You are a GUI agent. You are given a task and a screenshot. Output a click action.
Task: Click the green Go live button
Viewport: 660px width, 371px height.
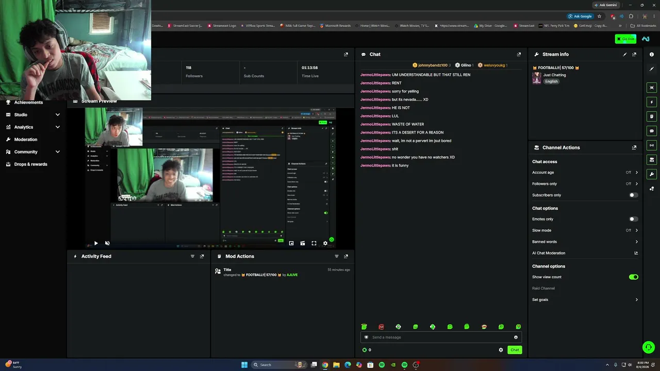coord(625,39)
